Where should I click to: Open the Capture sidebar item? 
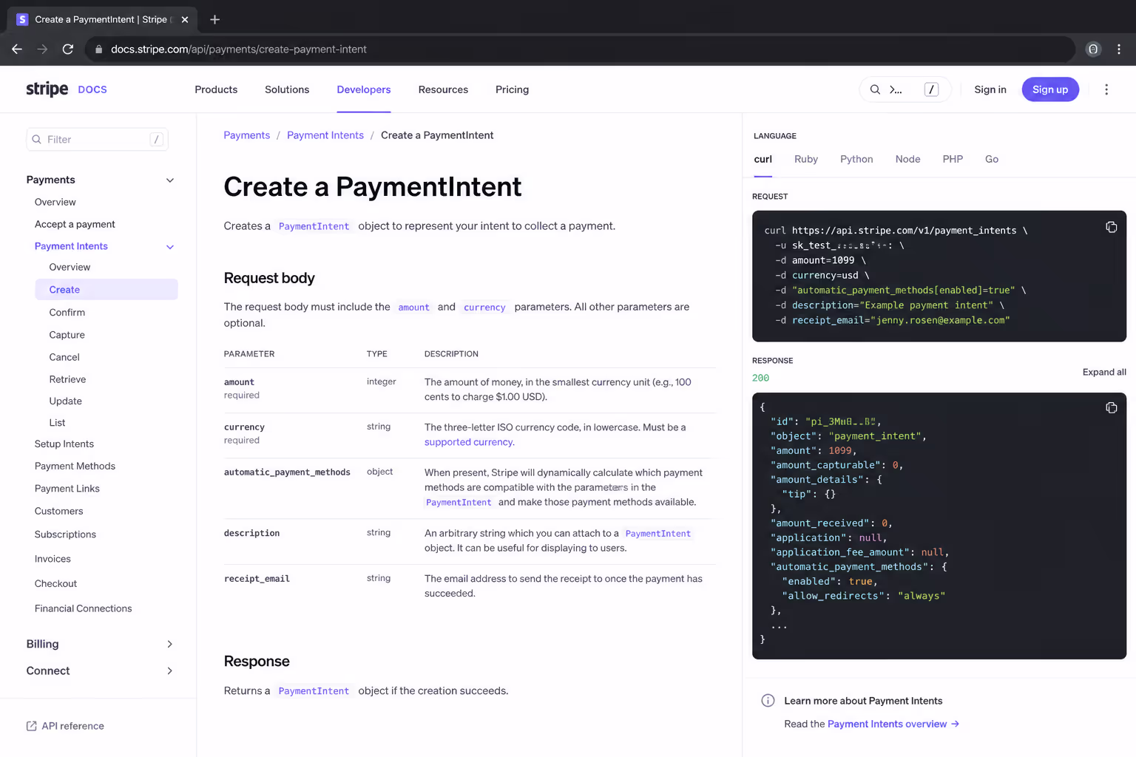[x=67, y=335]
